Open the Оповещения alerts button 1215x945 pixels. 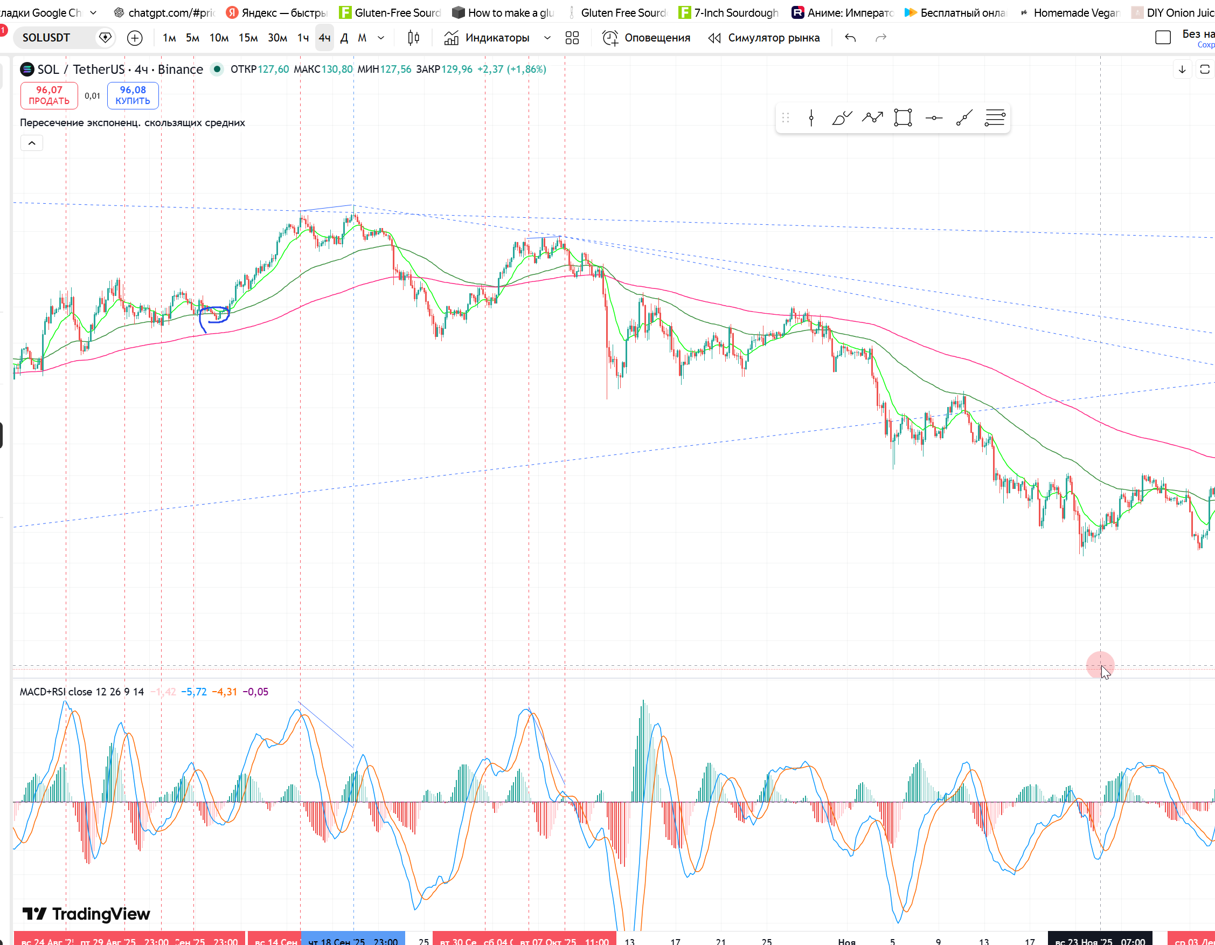click(x=647, y=38)
